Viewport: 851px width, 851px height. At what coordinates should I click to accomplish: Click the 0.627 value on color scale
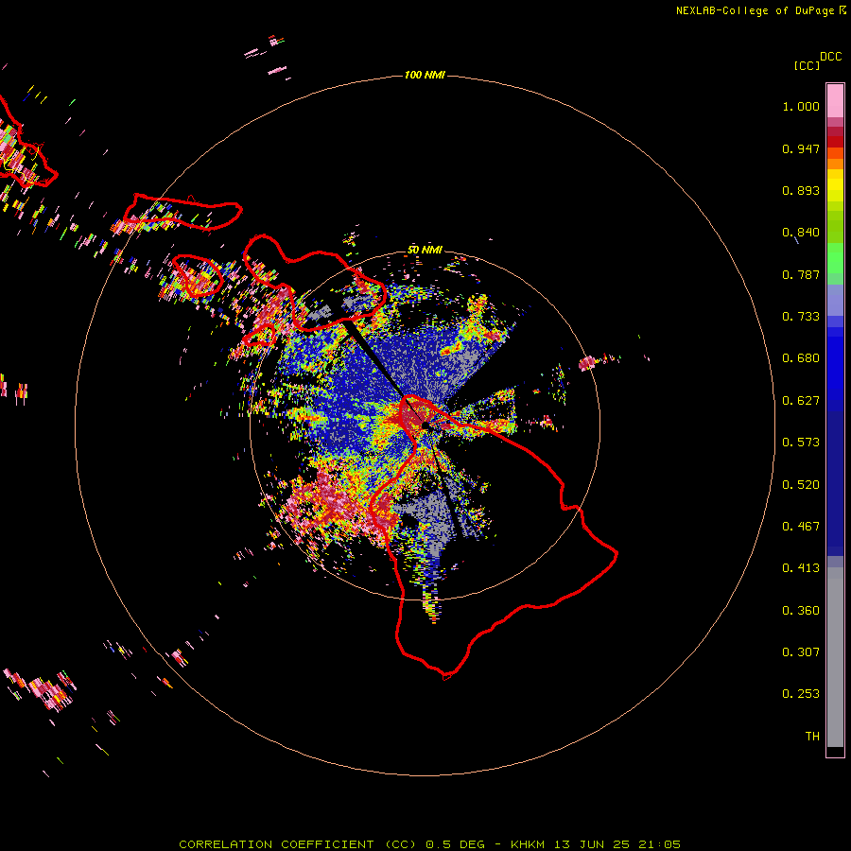[x=801, y=401]
